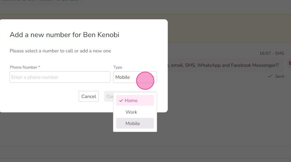Open the Type dropdown showing Mobile

coord(135,77)
